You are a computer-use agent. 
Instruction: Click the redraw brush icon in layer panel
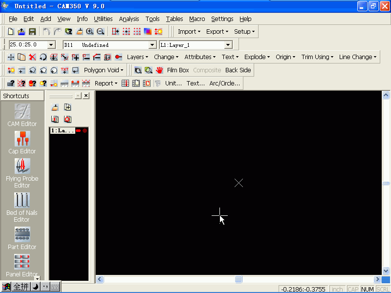[55, 107]
